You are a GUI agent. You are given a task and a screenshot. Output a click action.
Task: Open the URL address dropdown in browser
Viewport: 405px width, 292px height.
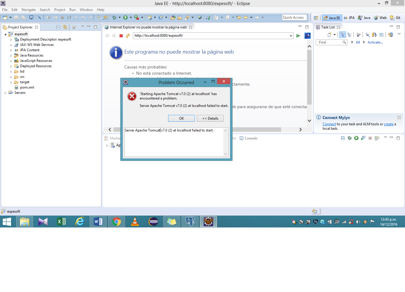pos(291,36)
